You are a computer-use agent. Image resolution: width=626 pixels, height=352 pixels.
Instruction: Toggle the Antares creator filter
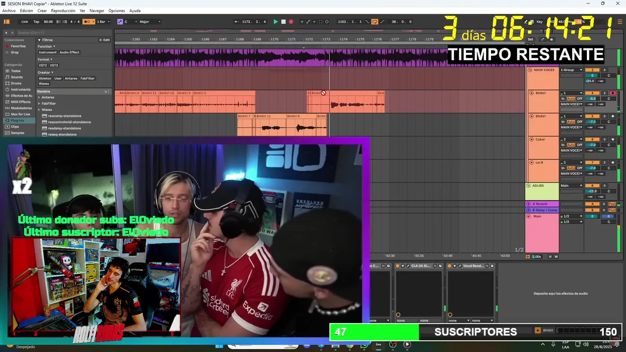pyautogui.click(x=71, y=78)
